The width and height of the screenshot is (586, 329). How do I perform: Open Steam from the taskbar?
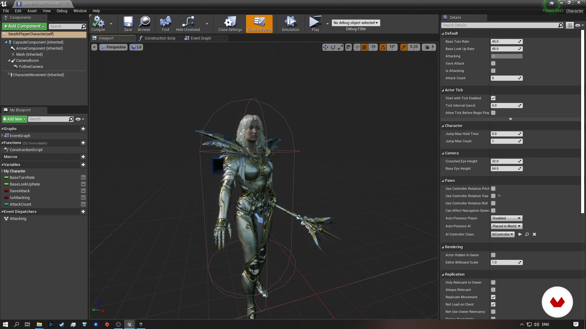(x=62, y=324)
